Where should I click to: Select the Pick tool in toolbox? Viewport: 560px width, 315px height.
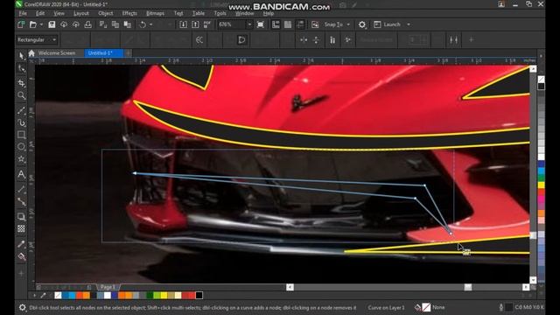[21, 55]
